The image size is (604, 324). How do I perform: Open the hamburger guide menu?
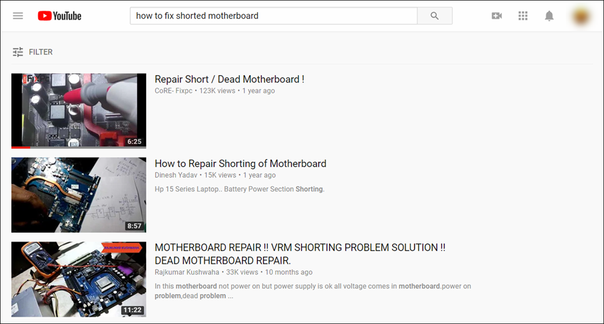click(17, 16)
